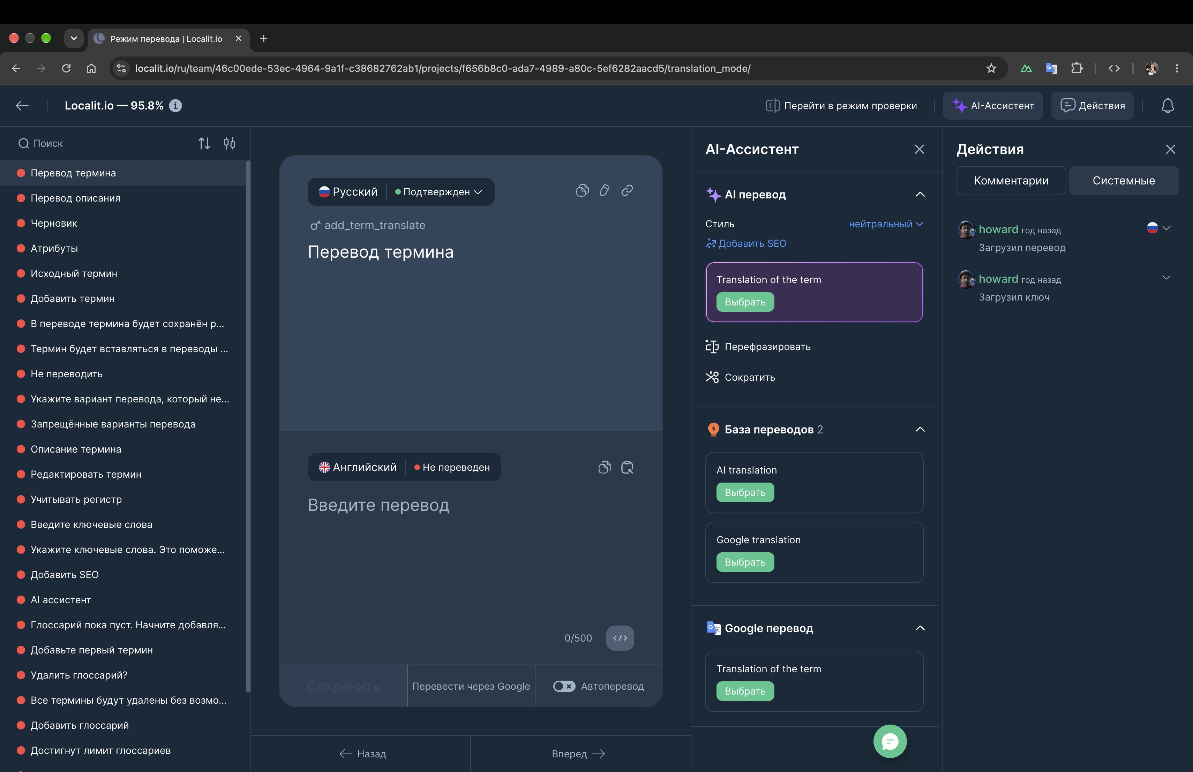Click the pencil edit icon in Russian card
Viewport: 1193px width, 772px height.
click(x=605, y=190)
